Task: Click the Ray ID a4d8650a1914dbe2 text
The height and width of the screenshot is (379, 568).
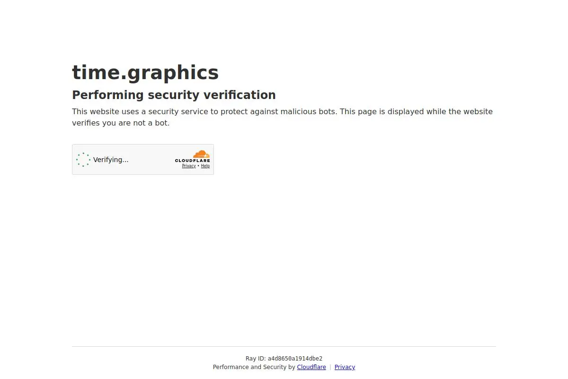Action: [284, 359]
